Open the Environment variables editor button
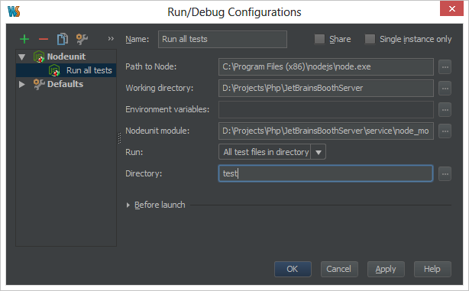Screen dimensions: 469x291 click(445, 110)
